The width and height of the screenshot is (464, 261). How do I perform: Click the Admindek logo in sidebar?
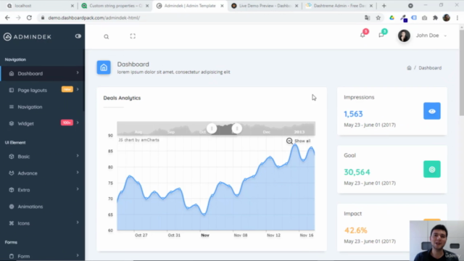[28, 37]
